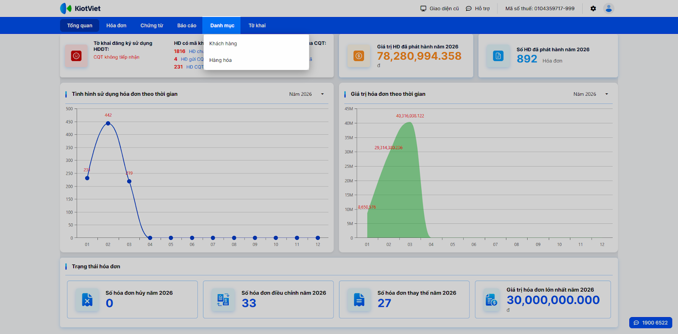This screenshot has height=334, width=678.
Task: Open the Tờ khai menu
Action: tap(257, 25)
